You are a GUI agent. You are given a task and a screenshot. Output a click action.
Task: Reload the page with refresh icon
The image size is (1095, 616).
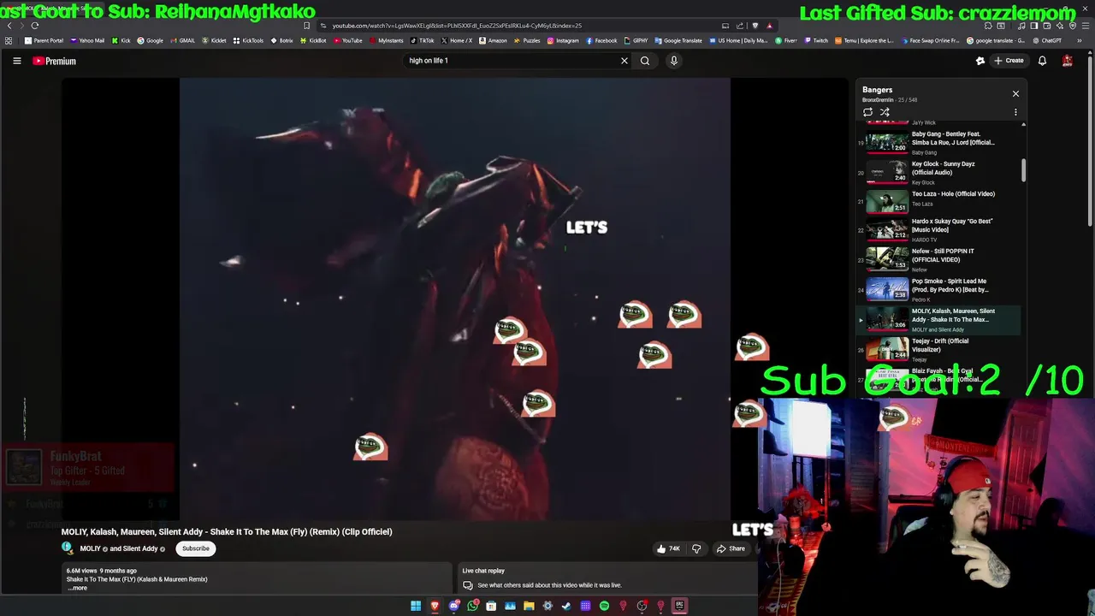(x=35, y=26)
